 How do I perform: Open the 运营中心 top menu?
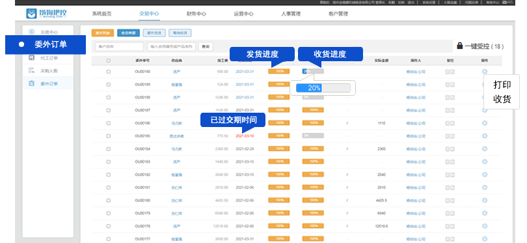point(244,14)
